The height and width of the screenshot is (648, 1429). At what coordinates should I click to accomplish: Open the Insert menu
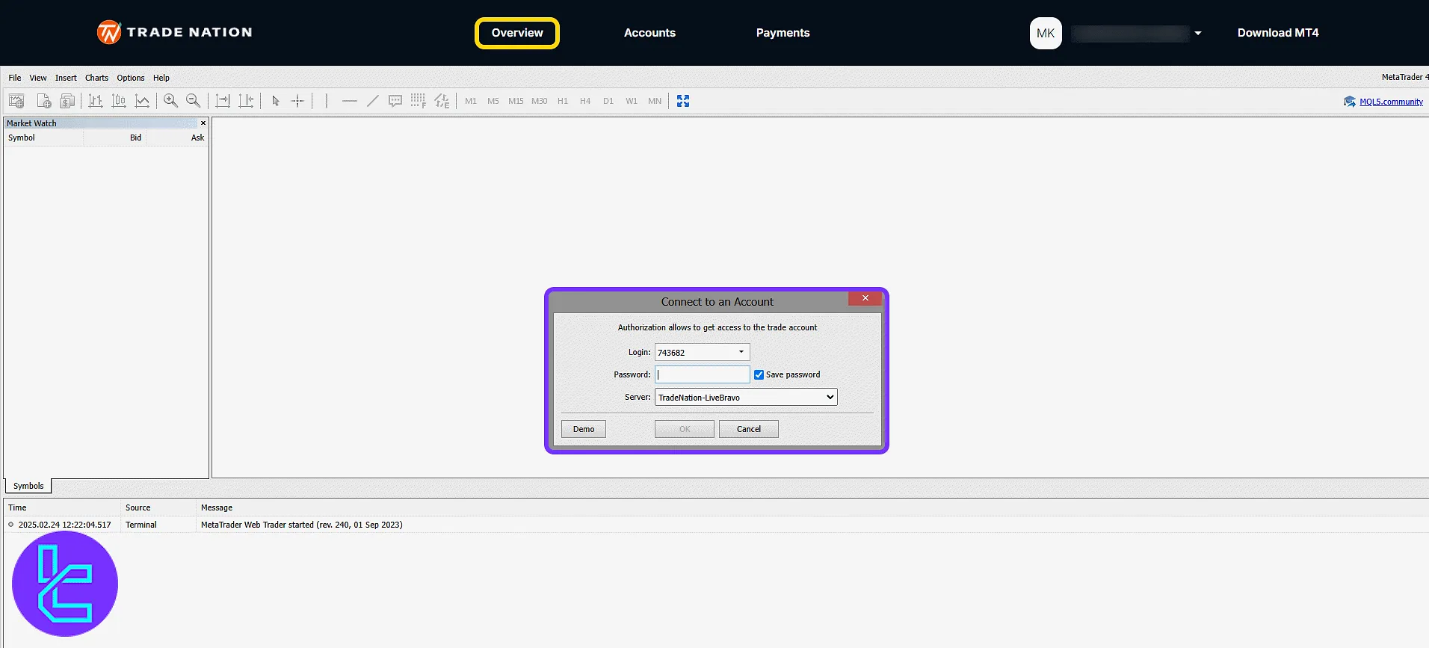pos(66,78)
